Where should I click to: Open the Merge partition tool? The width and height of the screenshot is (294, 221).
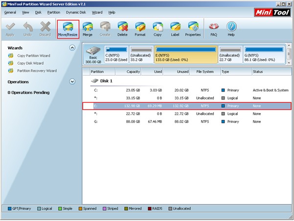tap(88, 29)
